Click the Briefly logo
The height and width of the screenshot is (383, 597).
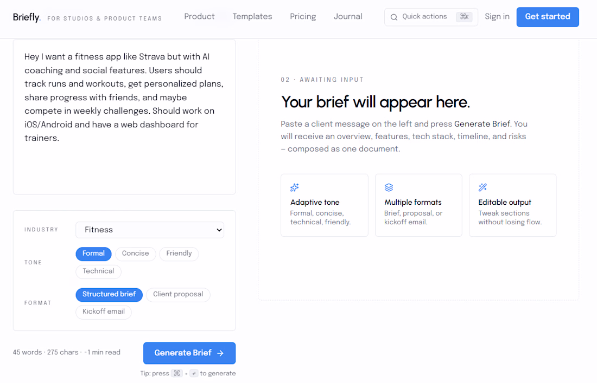pyautogui.click(x=27, y=17)
